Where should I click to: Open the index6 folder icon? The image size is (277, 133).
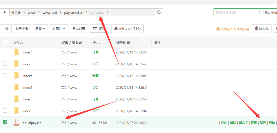coord(16,76)
